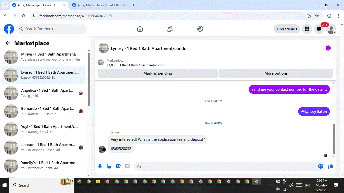Send a thumbs-up like

[331, 166]
